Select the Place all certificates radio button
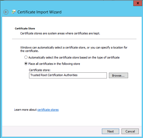Image resolution: width=143 pixels, height=138 pixels. (x=26, y=64)
